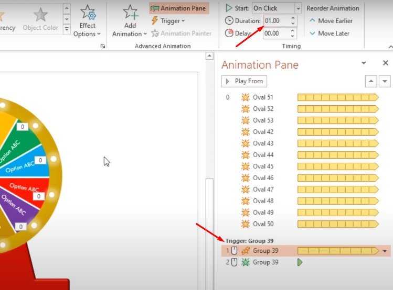Select the Oval 51 animation entry
Viewport: 393px width, 290px height.
coord(306,97)
